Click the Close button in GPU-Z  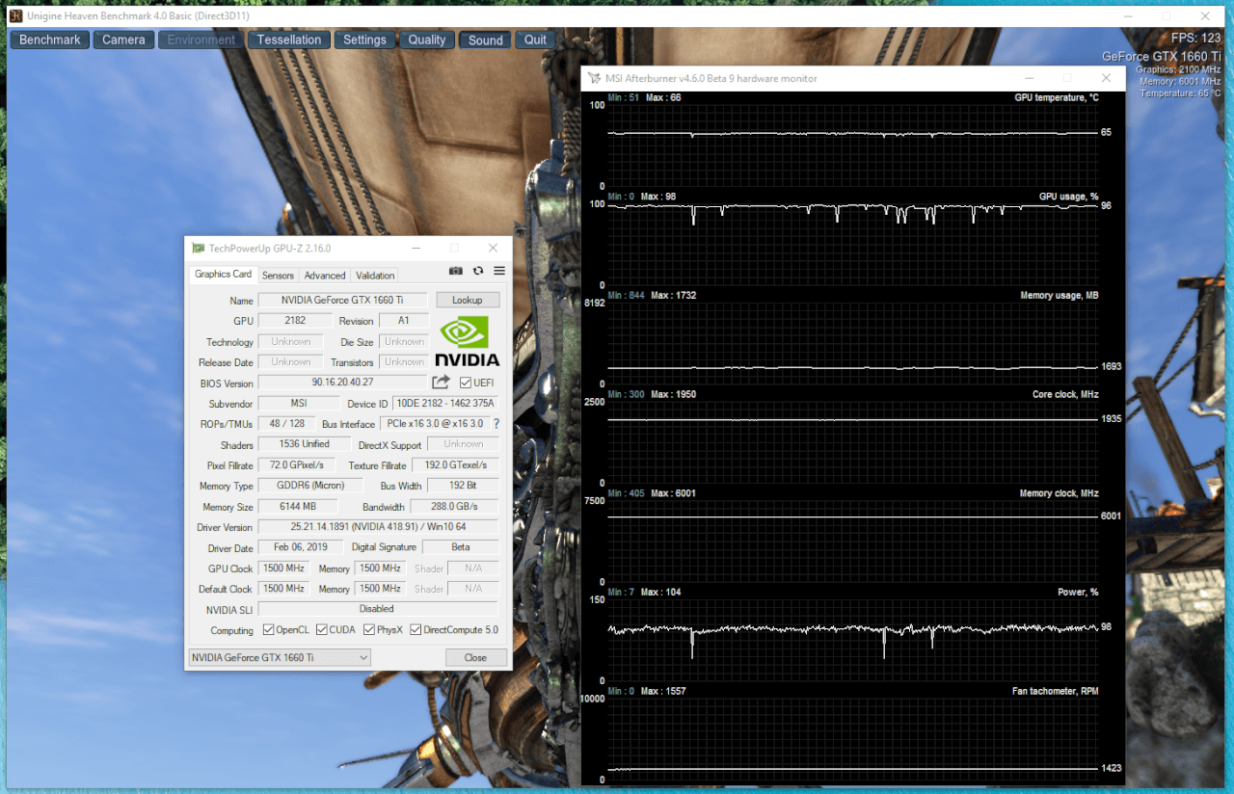475,657
